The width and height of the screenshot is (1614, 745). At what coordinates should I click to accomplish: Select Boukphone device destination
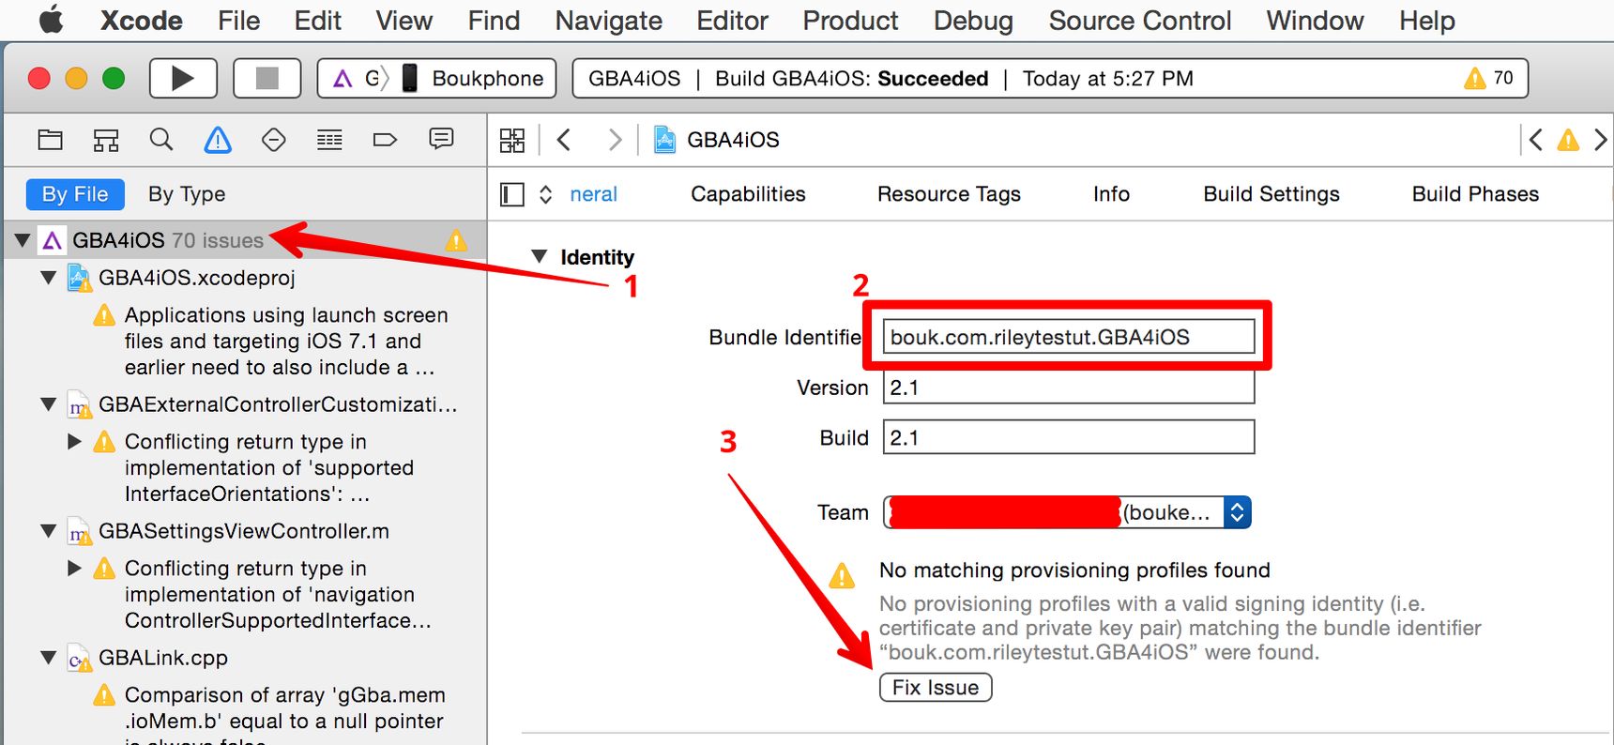tap(475, 78)
